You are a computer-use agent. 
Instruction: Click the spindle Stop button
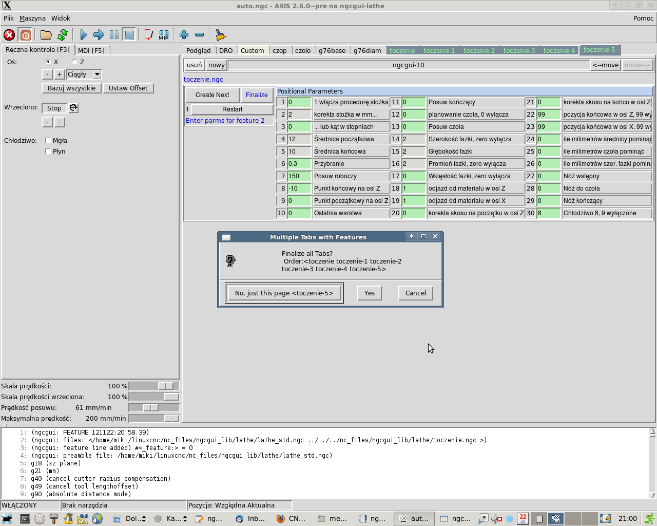point(54,108)
